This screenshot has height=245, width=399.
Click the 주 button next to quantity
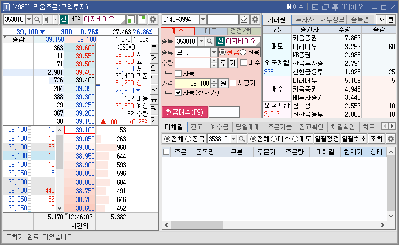(x=223, y=63)
